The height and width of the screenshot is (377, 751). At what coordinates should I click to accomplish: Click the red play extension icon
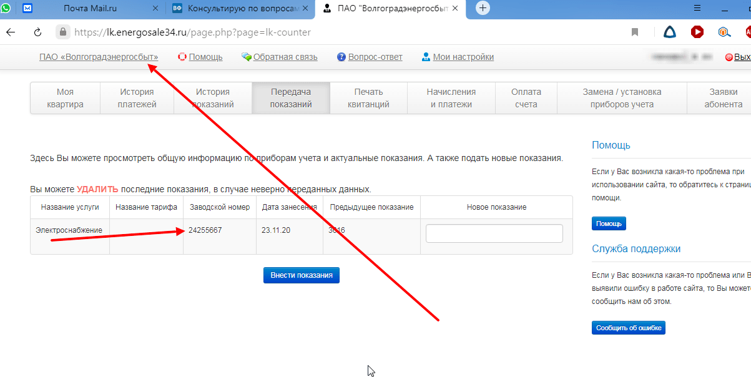tap(697, 32)
